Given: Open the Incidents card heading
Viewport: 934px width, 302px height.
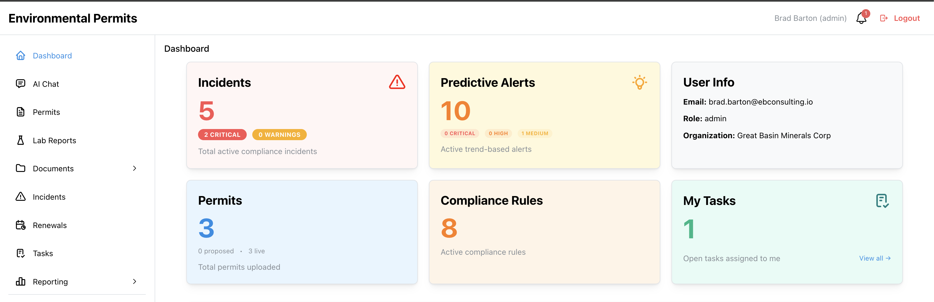Looking at the screenshot, I should click(x=224, y=82).
